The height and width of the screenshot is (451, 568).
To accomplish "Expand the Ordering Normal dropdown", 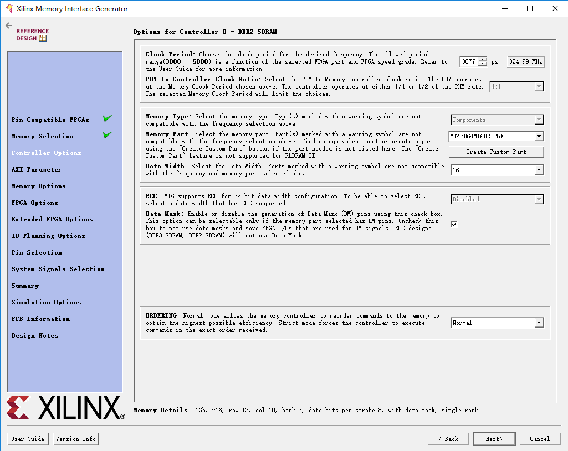I will 497,323.
